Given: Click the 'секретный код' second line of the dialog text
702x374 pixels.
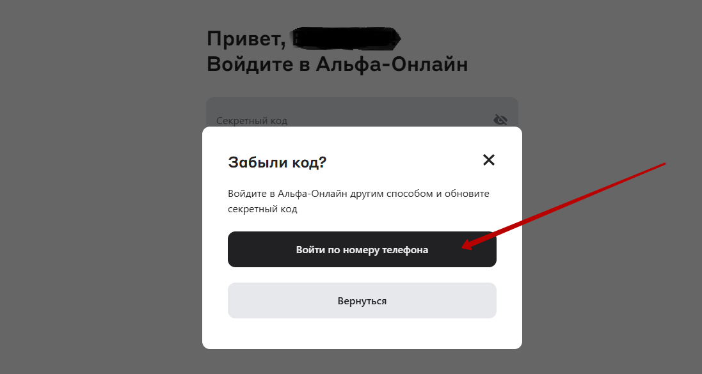Looking at the screenshot, I should pyautogui.click(x=262, y=209).
